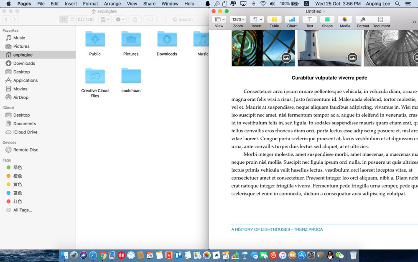The width and height of the screenshot is (418, 262).
Task: Toggle the Document inspector panel
Action: 381,20
